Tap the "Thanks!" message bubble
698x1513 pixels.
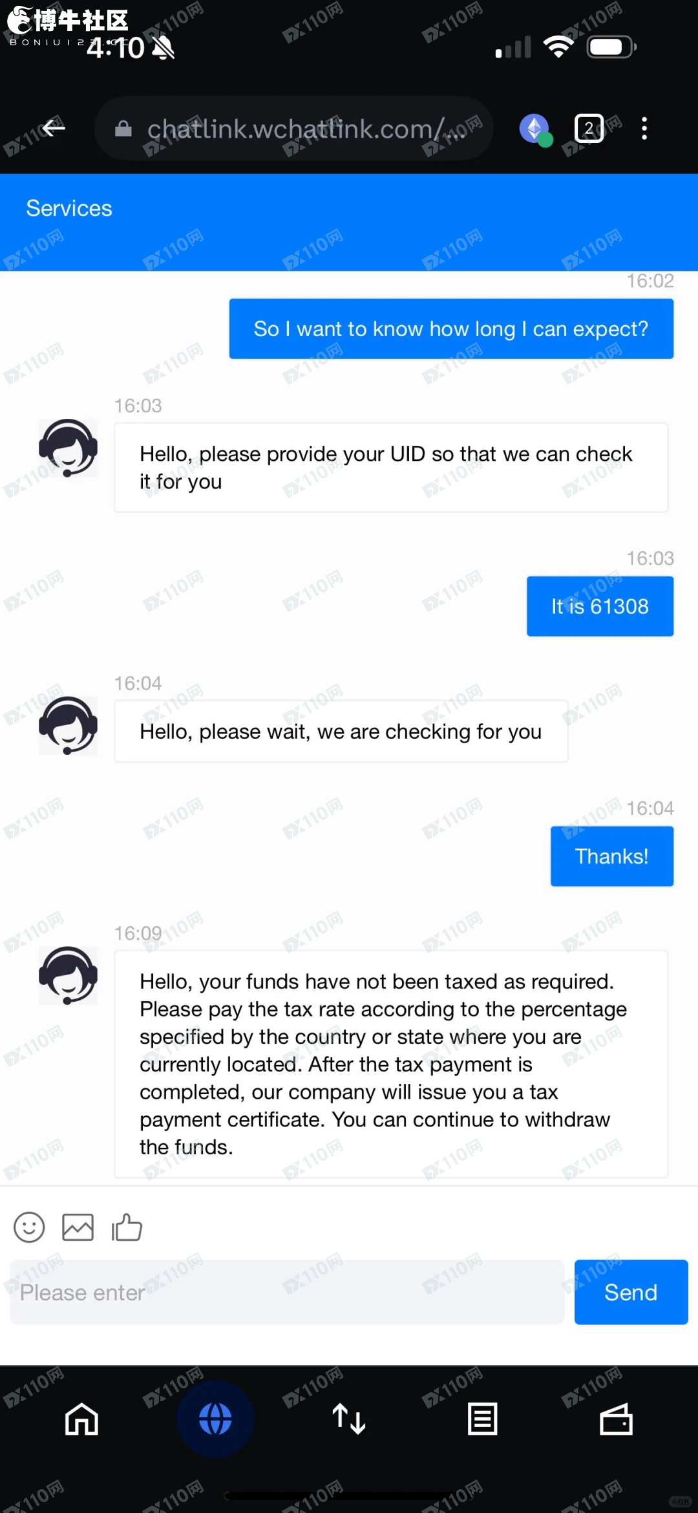(611, 856)
